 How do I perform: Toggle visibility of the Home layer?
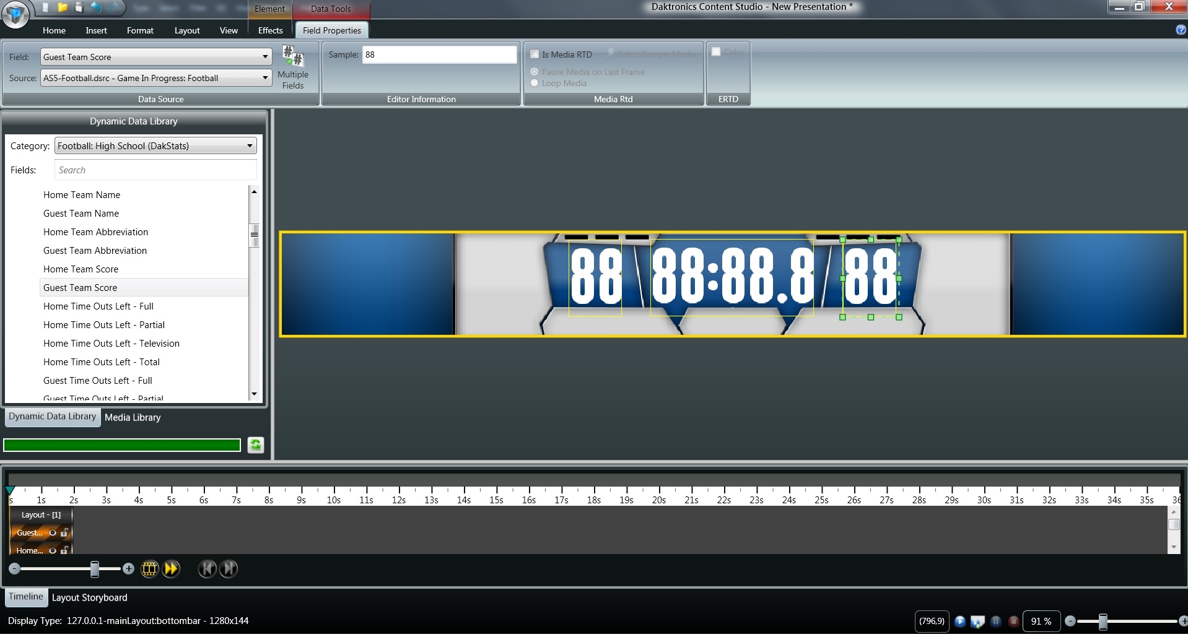(53, 550)
